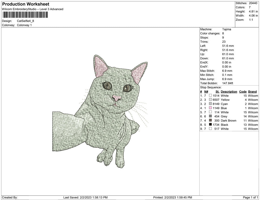260x200 pixels.
Task: Click the Last Saved timestamp
Action: tap(85, 197)
